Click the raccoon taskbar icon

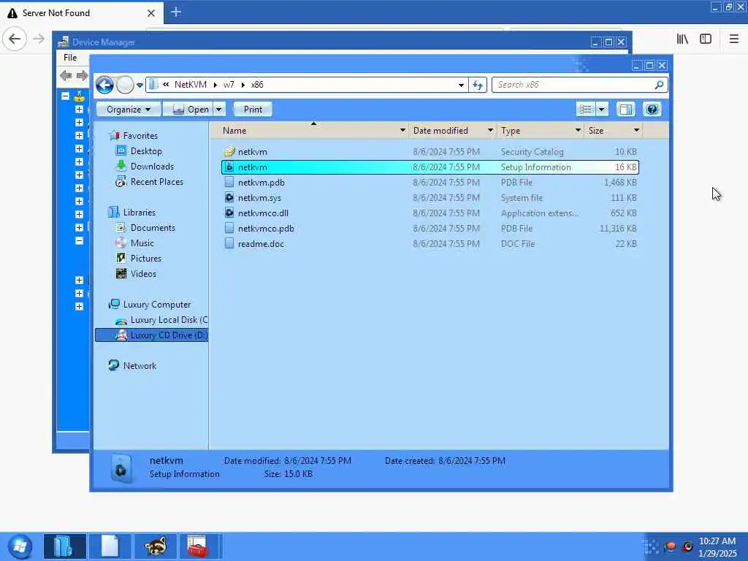coord(156,546)
